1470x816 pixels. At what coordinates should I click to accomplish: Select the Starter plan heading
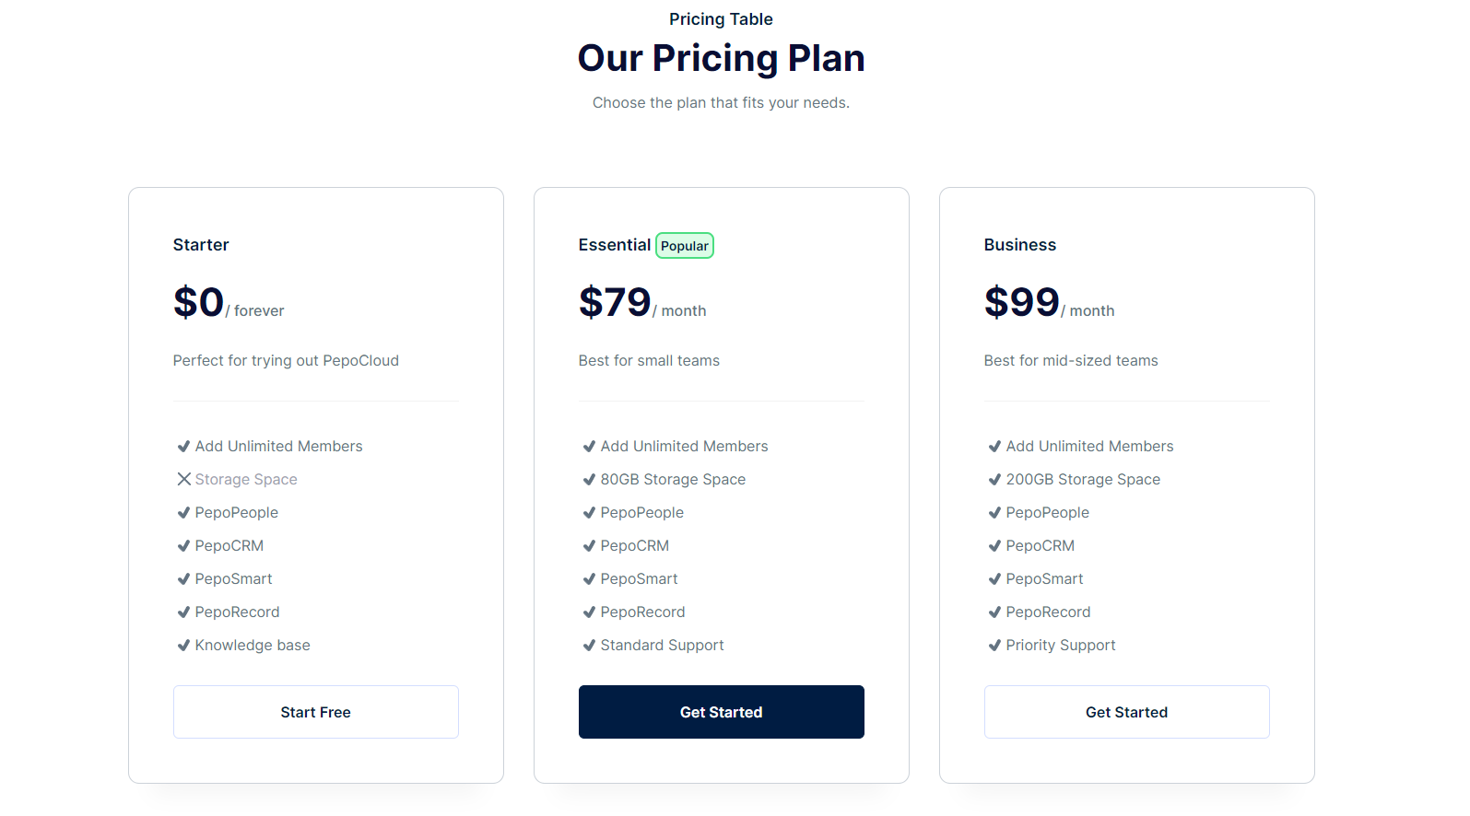tap(200, 244)
